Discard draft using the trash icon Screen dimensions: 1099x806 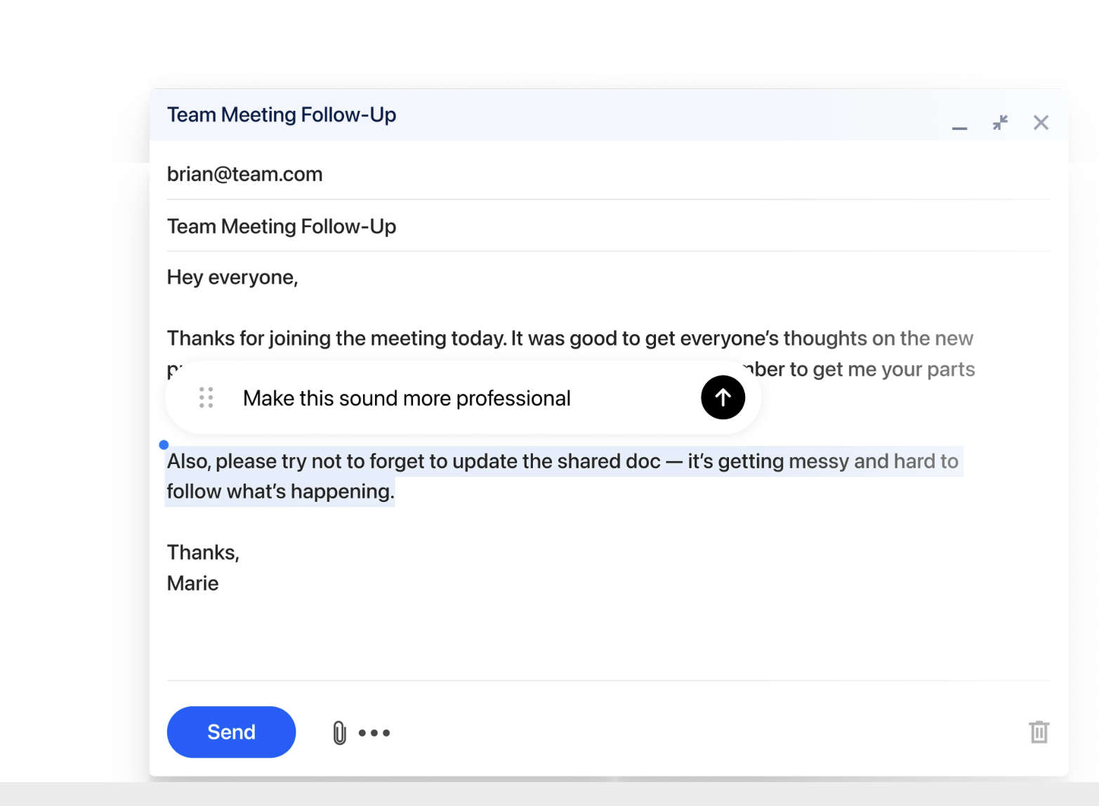pos(1039,732)
